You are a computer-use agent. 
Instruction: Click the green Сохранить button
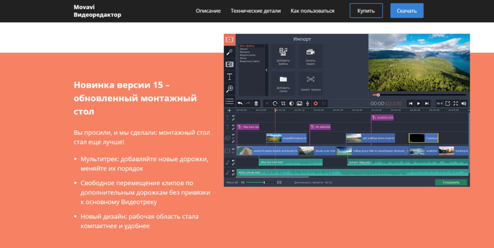pyautogui.click(x=451, y=182)
